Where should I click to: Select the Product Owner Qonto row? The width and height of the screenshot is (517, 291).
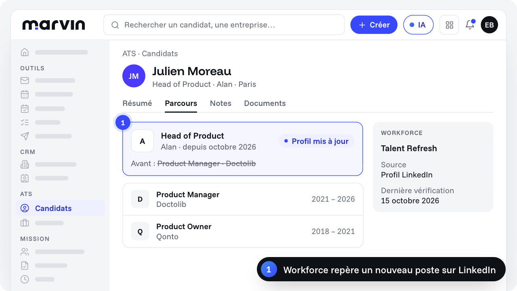pos(243,231)
